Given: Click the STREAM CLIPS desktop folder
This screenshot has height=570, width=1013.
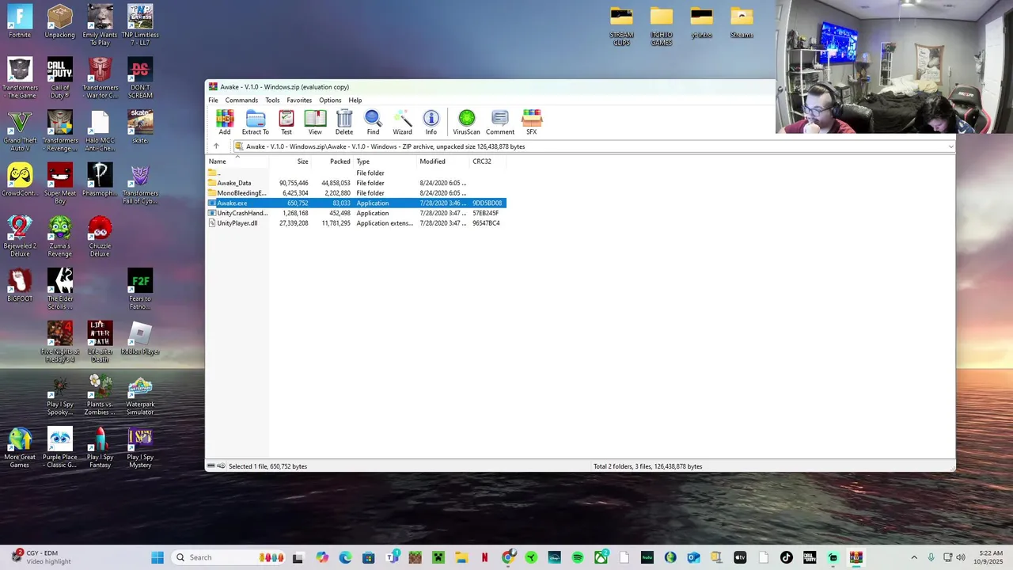Looking at the screenshot, I should [621, 26].
